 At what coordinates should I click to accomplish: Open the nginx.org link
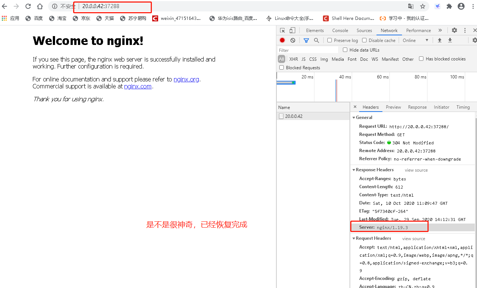(186, 79)
